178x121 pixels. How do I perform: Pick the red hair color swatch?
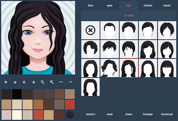click(x=70, y=104)
